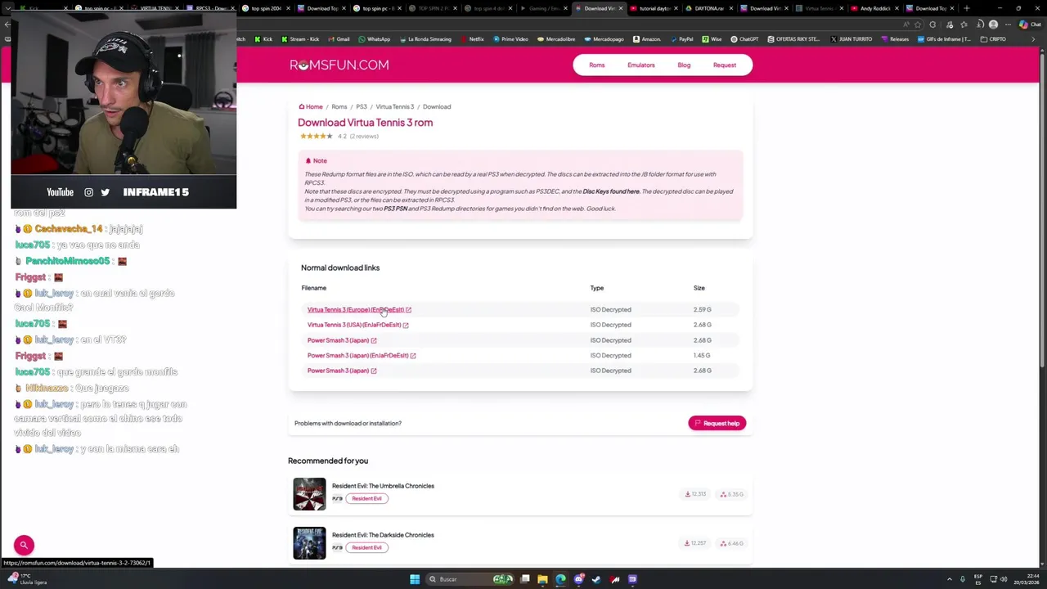Screen dimensions: 1047x589
Task: Open the PS3 breadcrumb link
Action: tap(361, 106)
